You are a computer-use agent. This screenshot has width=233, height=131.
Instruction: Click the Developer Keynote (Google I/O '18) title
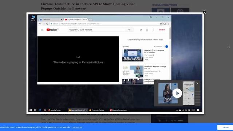(155, 68)
